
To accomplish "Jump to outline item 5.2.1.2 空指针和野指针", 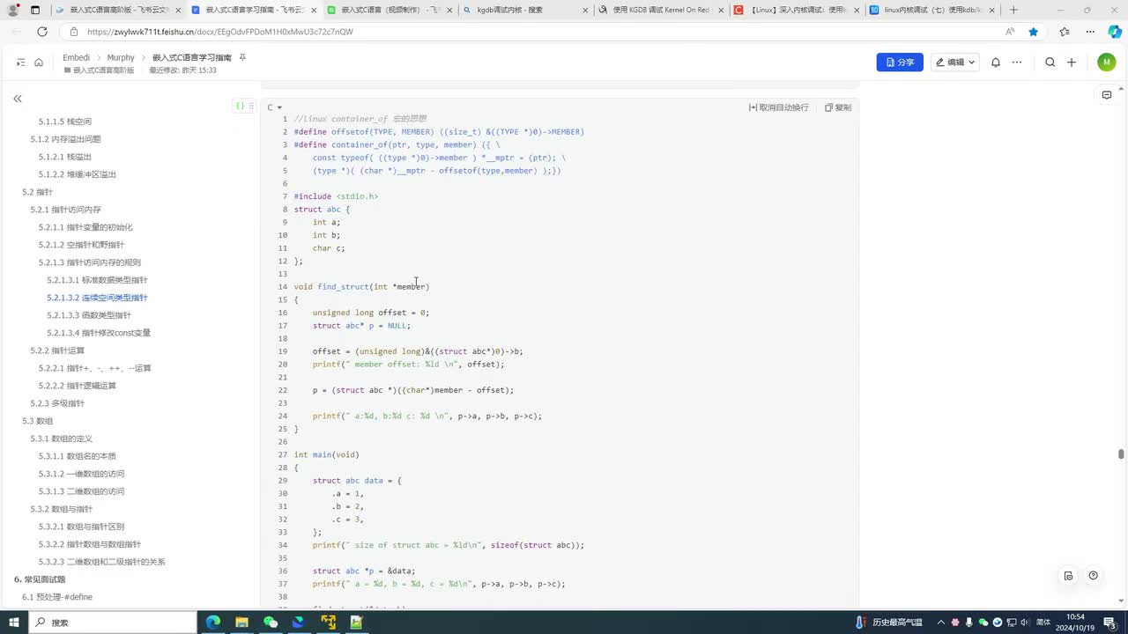I will coord(81,245).
